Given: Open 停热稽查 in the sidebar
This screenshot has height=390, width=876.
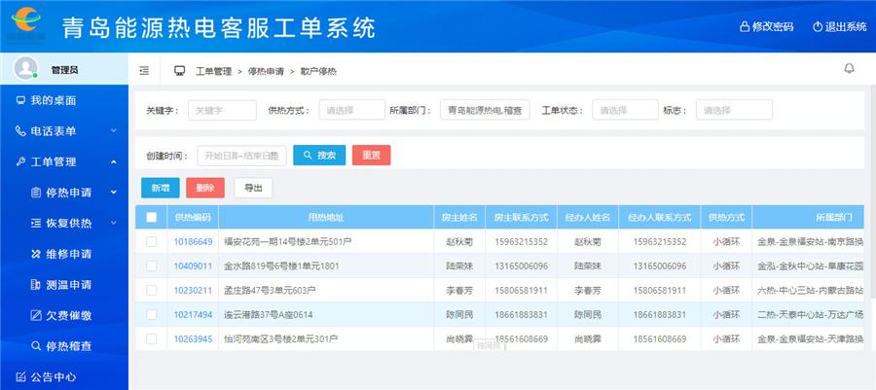Looking at the screenshot, I should click(68, 346).
